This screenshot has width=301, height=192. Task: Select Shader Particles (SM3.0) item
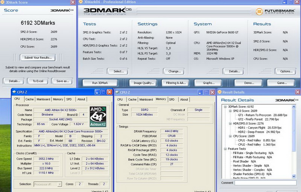pos(252,174)
